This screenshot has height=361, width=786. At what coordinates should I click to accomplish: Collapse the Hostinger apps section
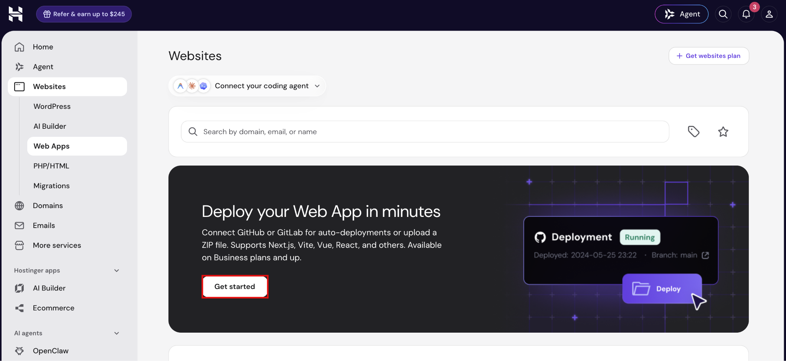click(117, 271)
